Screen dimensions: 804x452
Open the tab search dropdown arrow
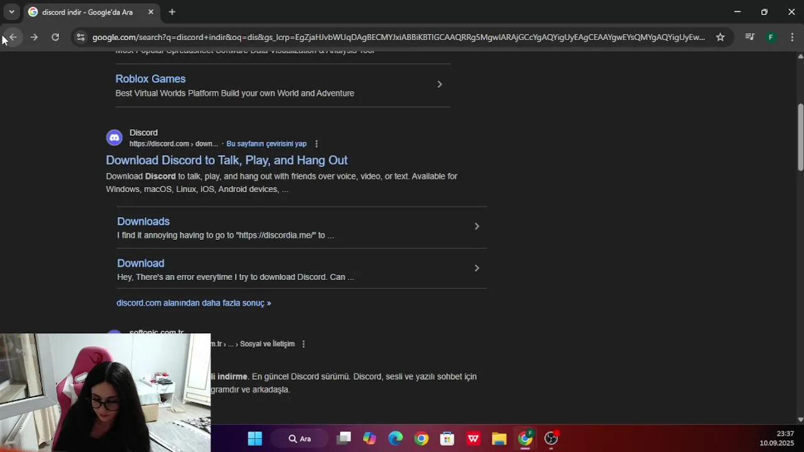[x=11, y=12]
